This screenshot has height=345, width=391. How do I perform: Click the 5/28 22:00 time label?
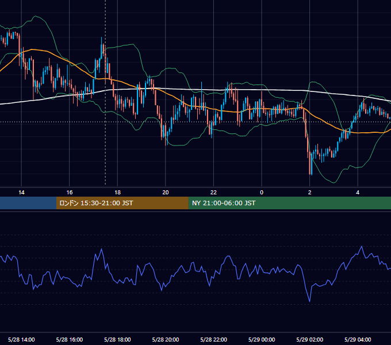point(214,339)
